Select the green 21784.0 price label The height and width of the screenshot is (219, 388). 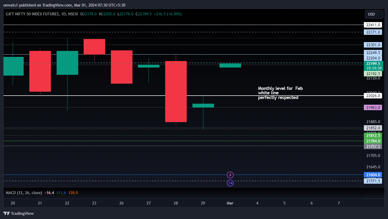373,141
